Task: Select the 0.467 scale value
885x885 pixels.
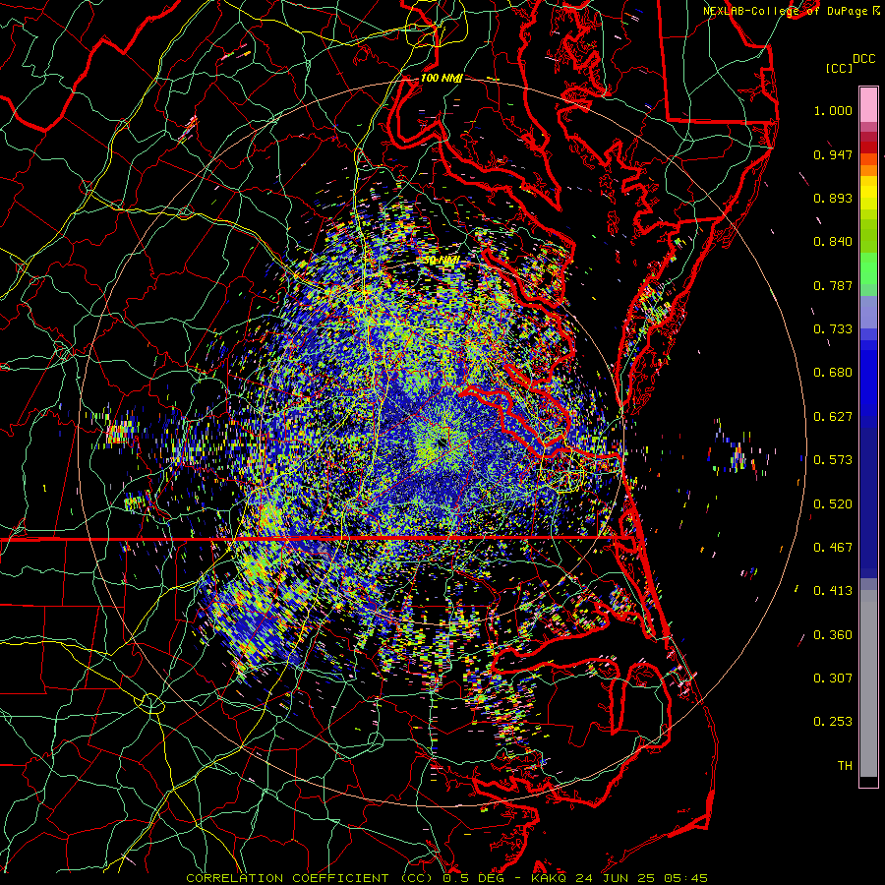Action: point(833,548)
